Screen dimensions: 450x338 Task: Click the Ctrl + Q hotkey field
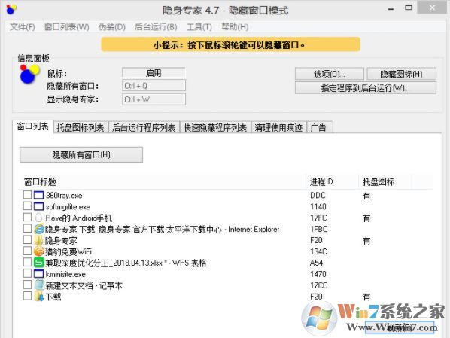(154, 86)
